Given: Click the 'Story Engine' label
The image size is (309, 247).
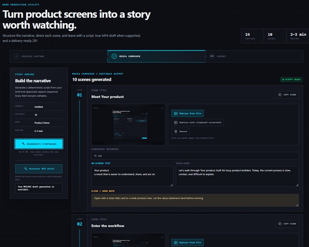Looking at the screenshot, I should tap(25, 74).
